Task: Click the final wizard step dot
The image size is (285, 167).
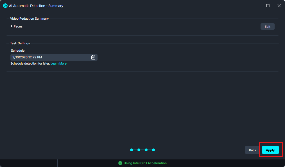Action: click(153, 150)
